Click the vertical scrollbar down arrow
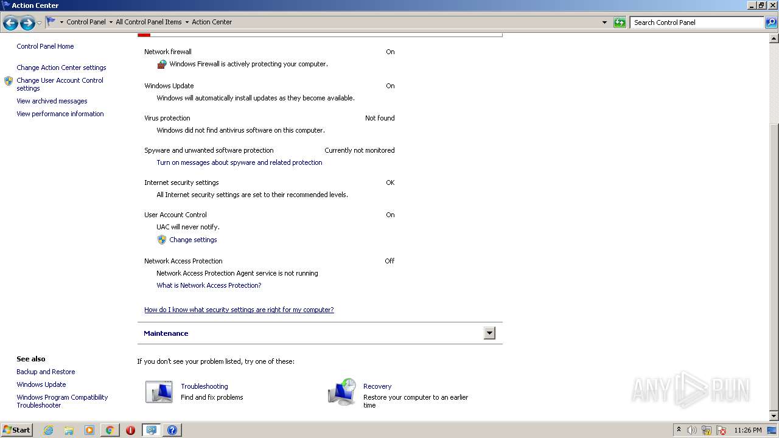 pos(774,416)
